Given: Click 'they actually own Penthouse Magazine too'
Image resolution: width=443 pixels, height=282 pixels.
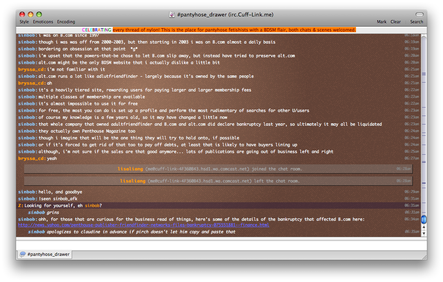Looking at the screenshot, I should (87, 131).
